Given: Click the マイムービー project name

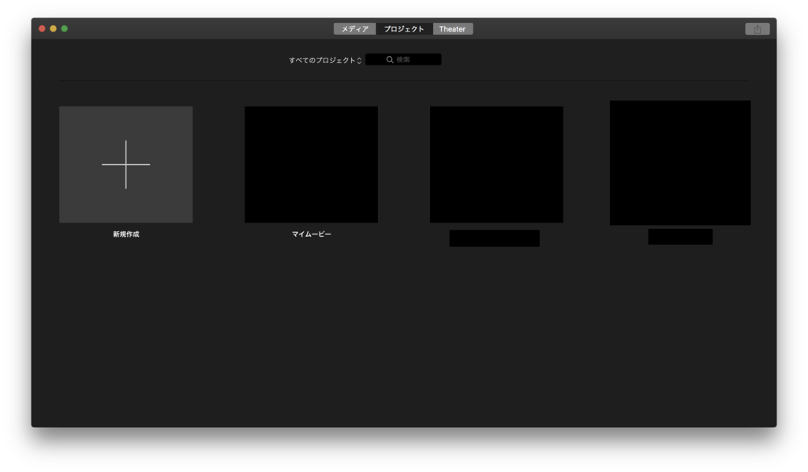Looking at the screenshot, I should (311, 234).
